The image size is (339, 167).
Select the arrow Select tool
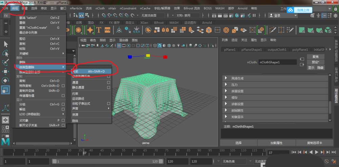tap(6, 44)
